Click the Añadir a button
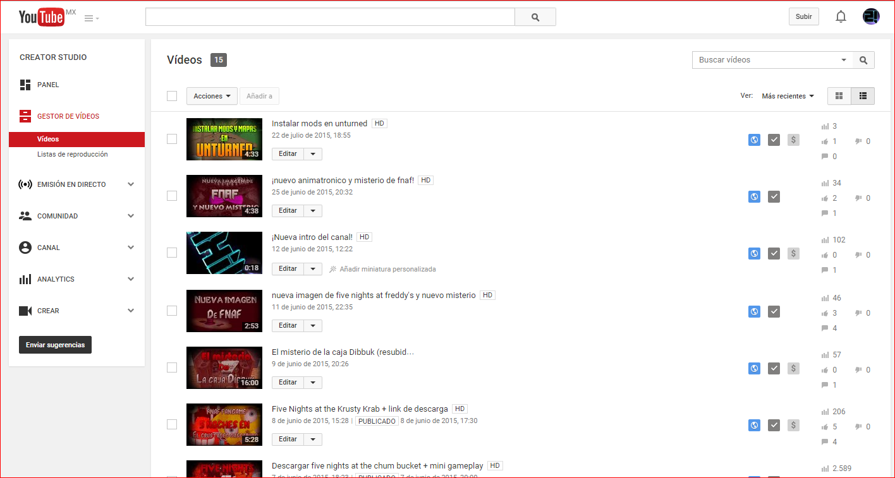895x478 pixels. pyautogui.click(x=259, y=96)
